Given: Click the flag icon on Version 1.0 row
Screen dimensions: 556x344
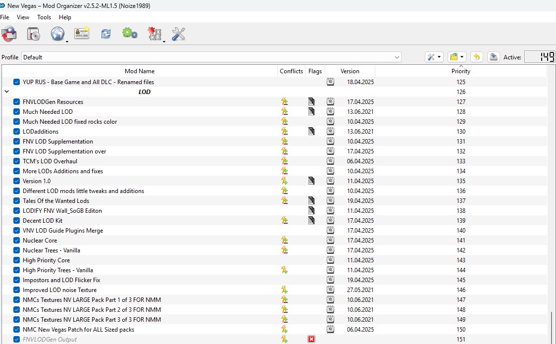Looking at the screenshot, I should tap(311, 181).
